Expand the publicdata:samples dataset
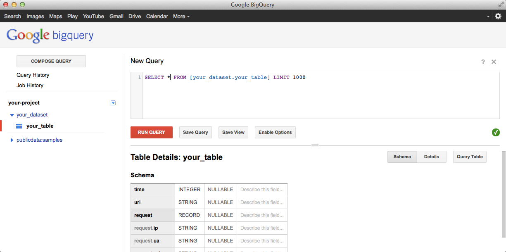The image size is (506, 252). [12, 140]
